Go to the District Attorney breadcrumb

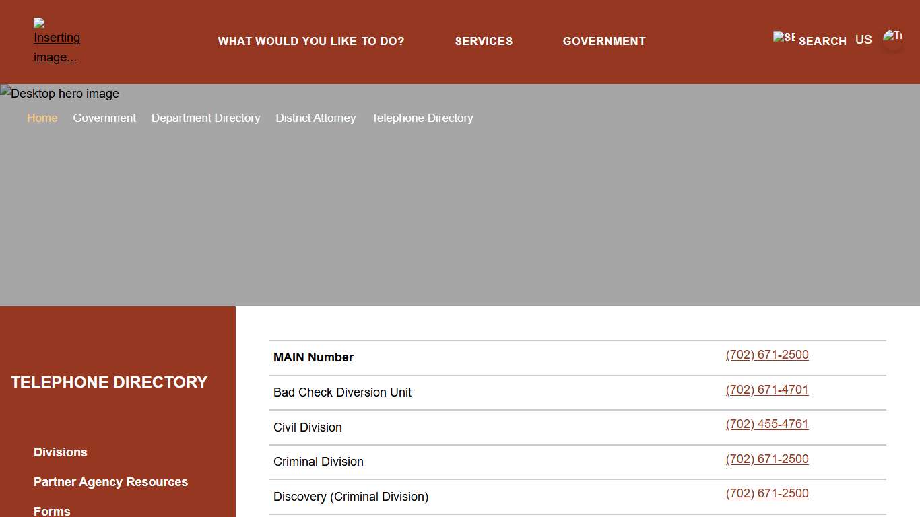315,118
